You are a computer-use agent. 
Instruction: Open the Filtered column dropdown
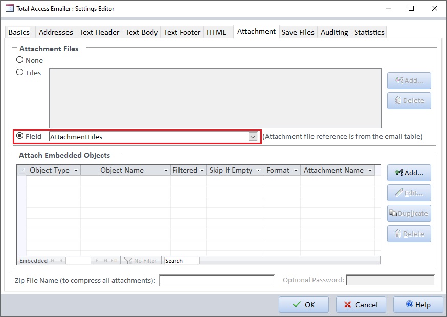tap(202, 171)
